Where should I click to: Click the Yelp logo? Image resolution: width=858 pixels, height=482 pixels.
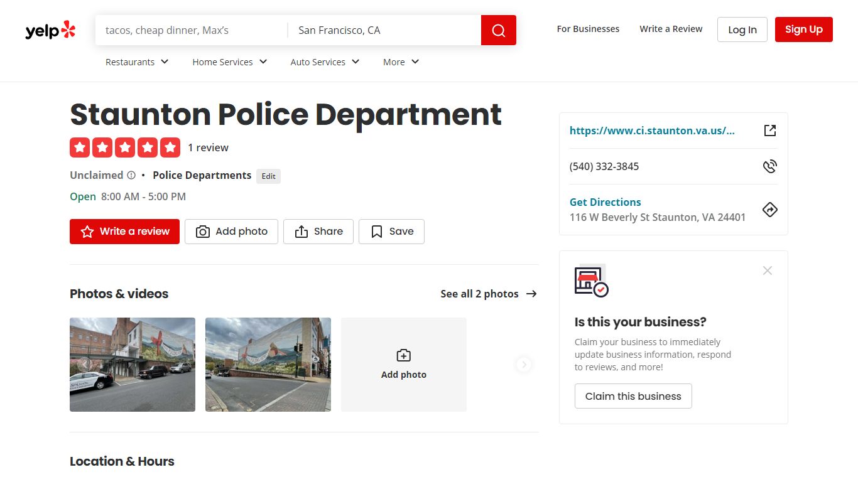[x=50, y=30]
